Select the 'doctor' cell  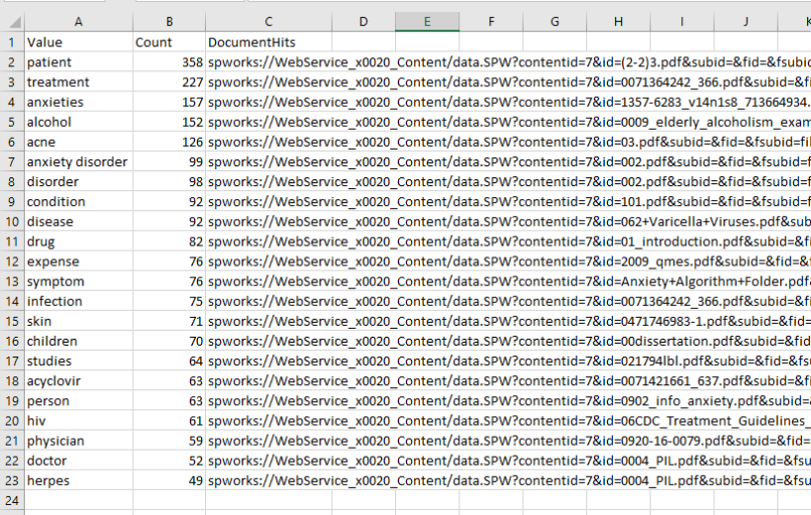pos(78,461)
